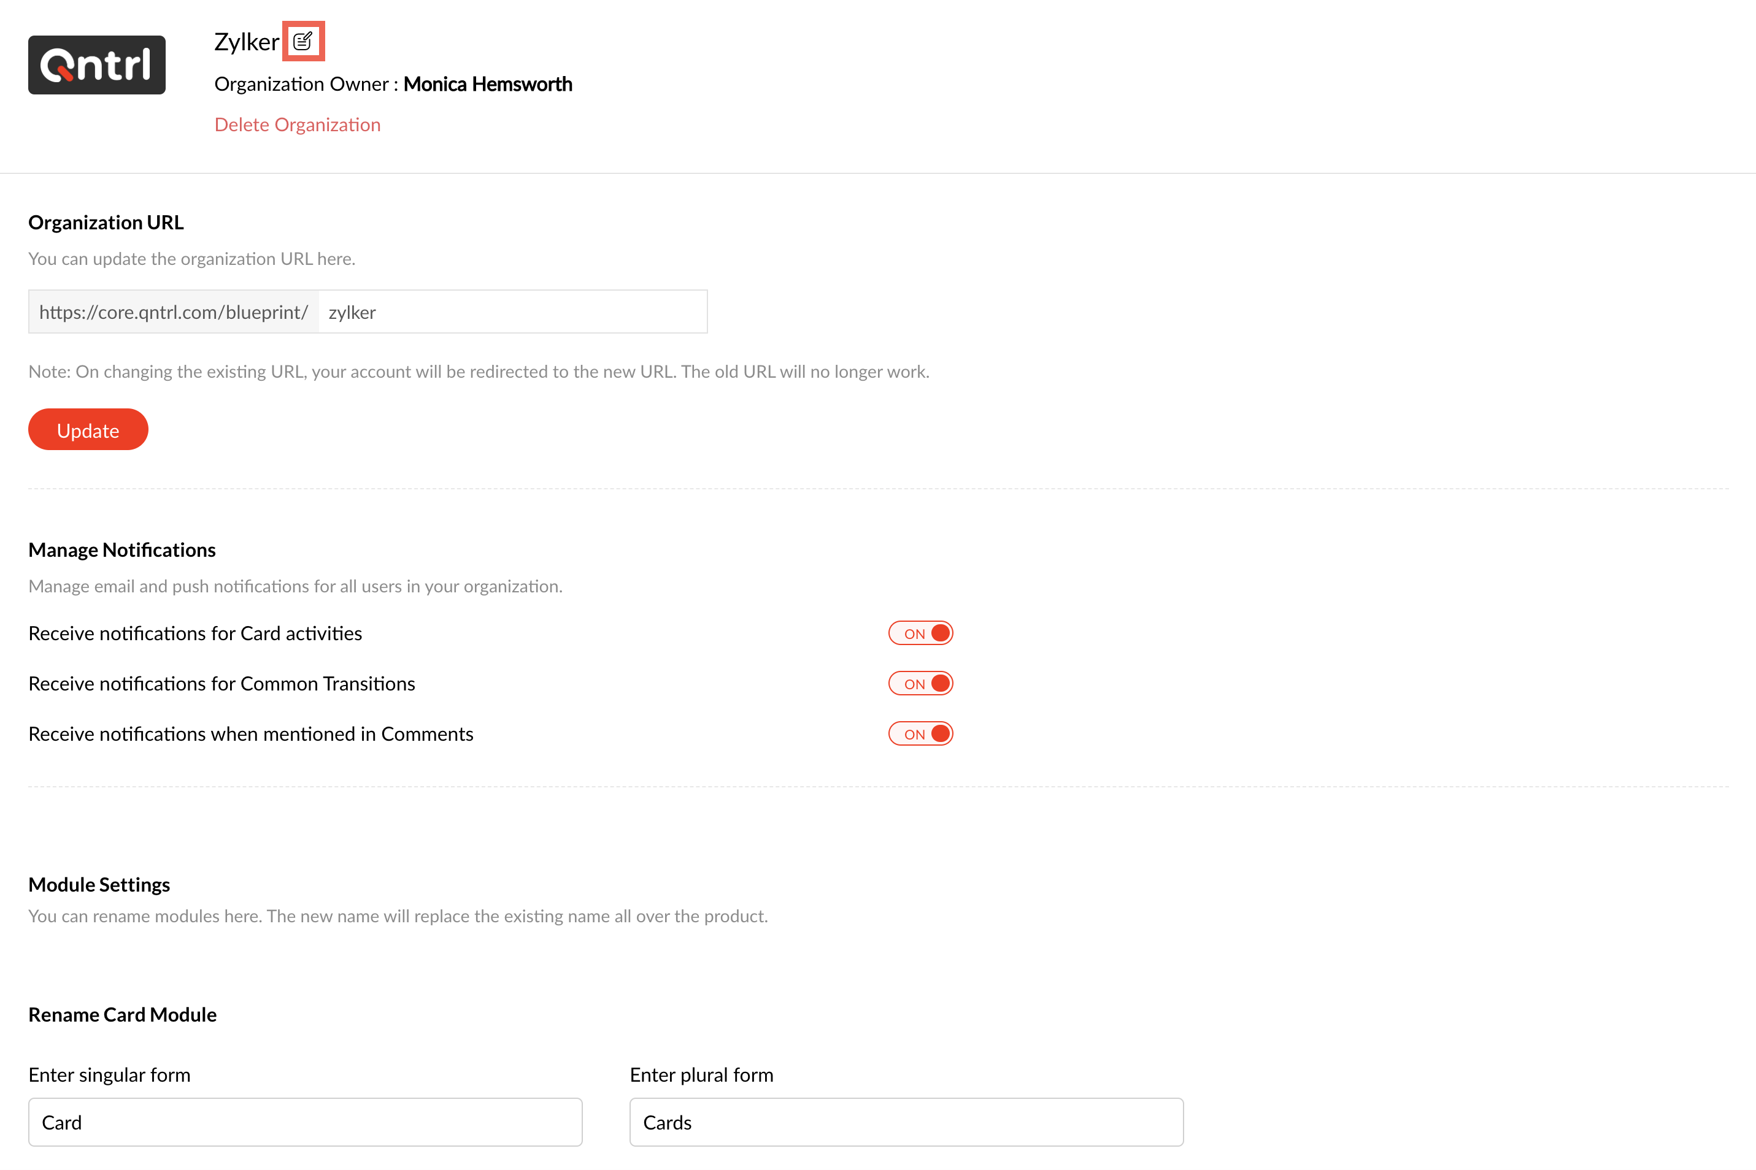Turn off notifications when mentioned in Comments

coord(920,733)
